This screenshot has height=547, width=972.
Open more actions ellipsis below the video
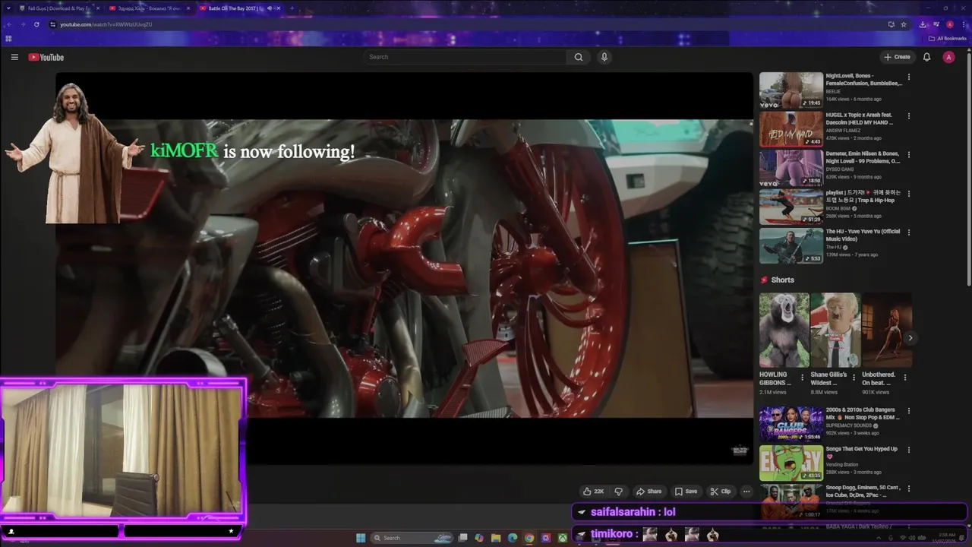click(746, 492)
